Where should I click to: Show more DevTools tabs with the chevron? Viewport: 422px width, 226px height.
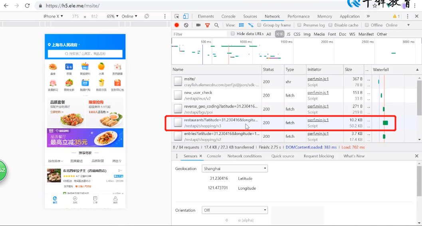(x=368, y=16)
